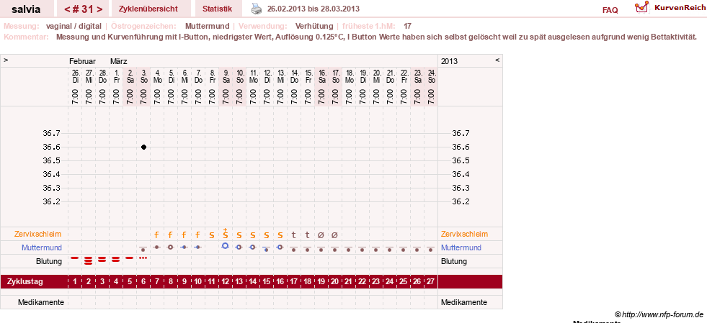
Task: Click the März month label
Action: coord(119,61)
